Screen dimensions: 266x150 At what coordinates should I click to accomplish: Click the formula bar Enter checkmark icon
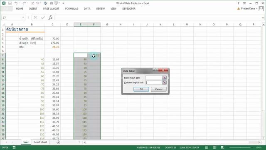[x=43, y=17]
